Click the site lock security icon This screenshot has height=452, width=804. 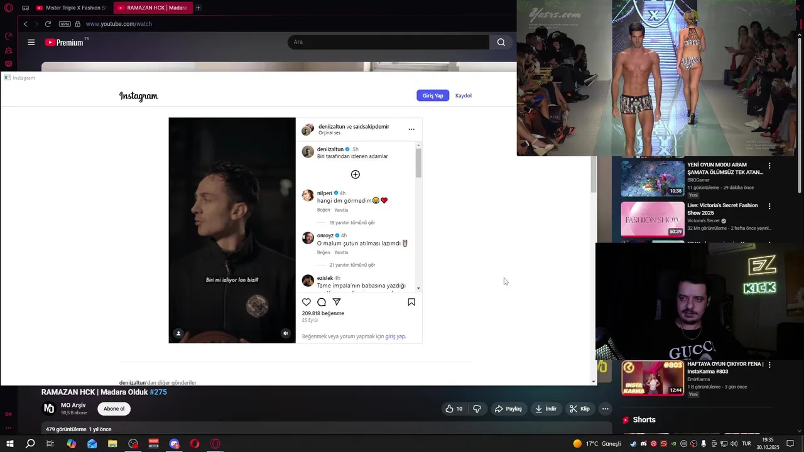(x=78, y=24)
